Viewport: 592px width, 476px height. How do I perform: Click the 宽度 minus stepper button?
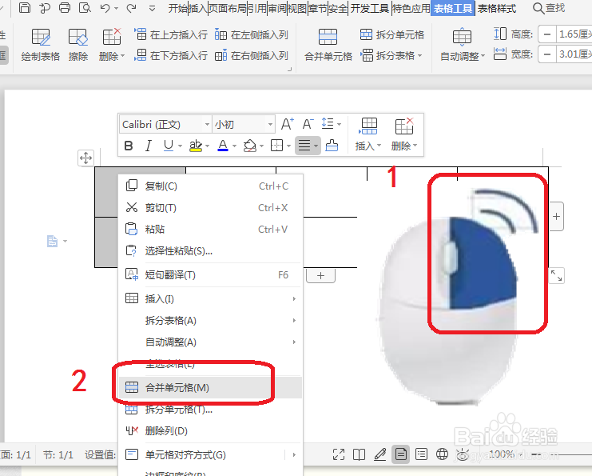pyautogui.click(x=547, y=55)
